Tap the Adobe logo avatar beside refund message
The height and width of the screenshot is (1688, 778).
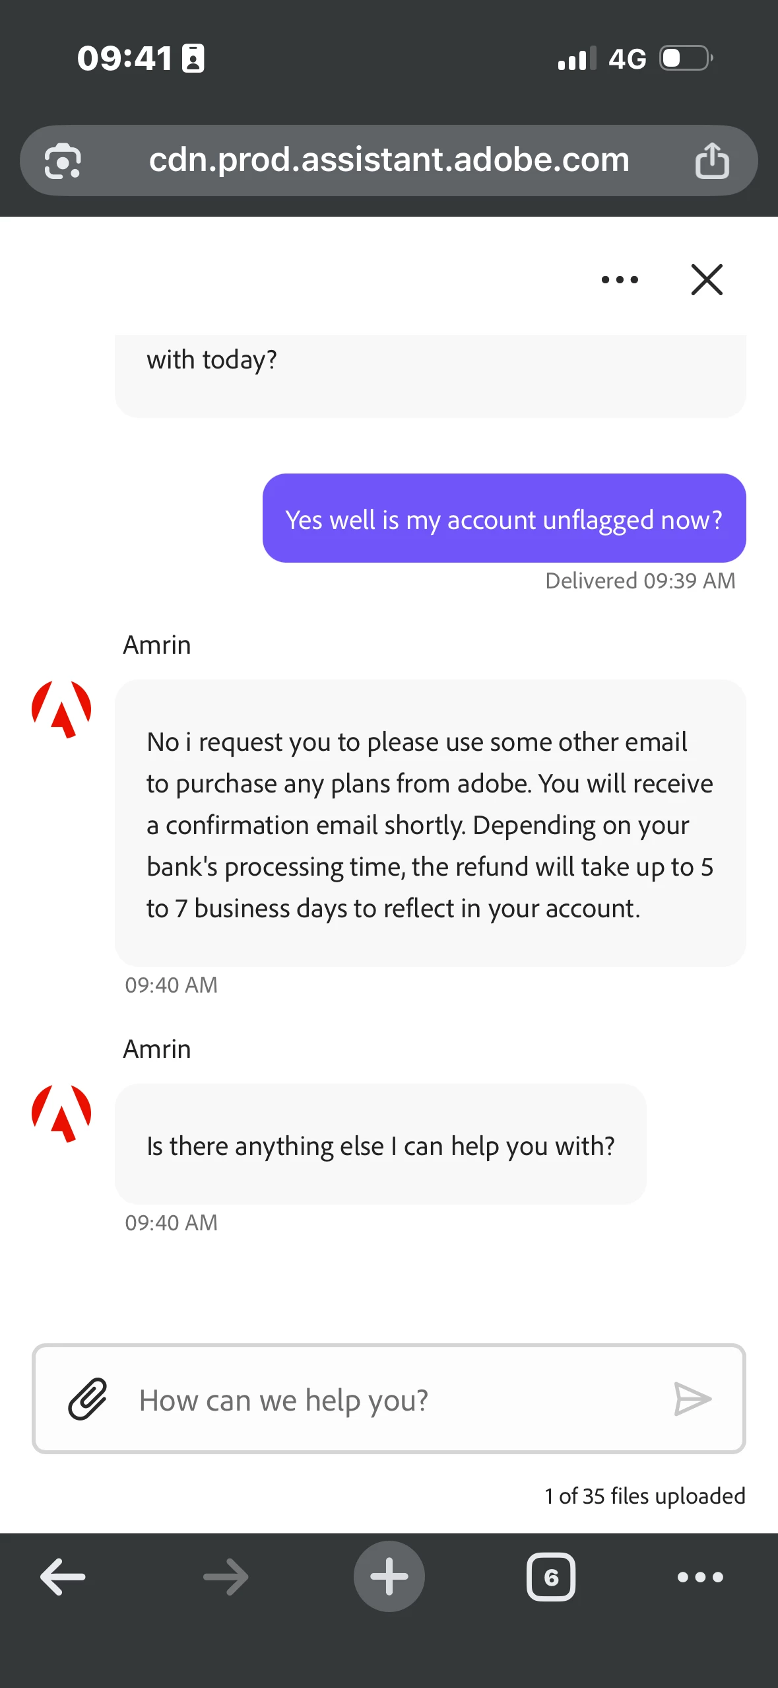61,709
